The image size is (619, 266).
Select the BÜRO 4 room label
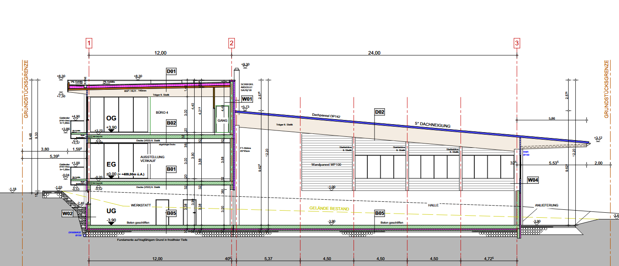pyautogui.click(x=161, y=113)
